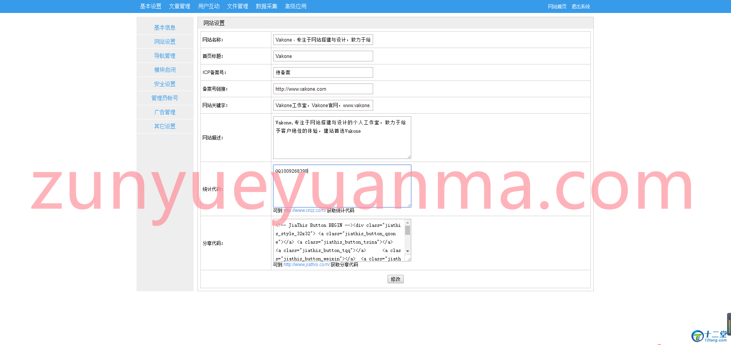Select 安全设置 in sidebar
Viewport: 731px width, 345px height.
[x=165, y=84]
